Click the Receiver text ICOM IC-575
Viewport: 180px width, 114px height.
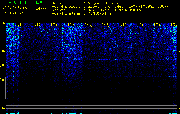[x=97, y=10]
